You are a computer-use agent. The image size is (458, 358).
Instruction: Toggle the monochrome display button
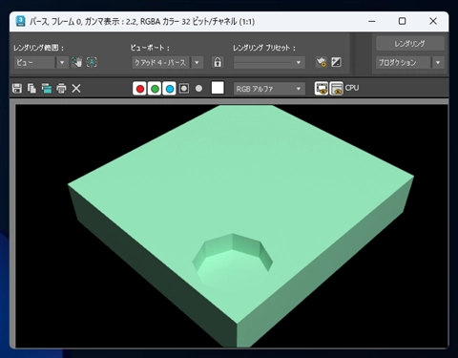[x=198, y=89]
